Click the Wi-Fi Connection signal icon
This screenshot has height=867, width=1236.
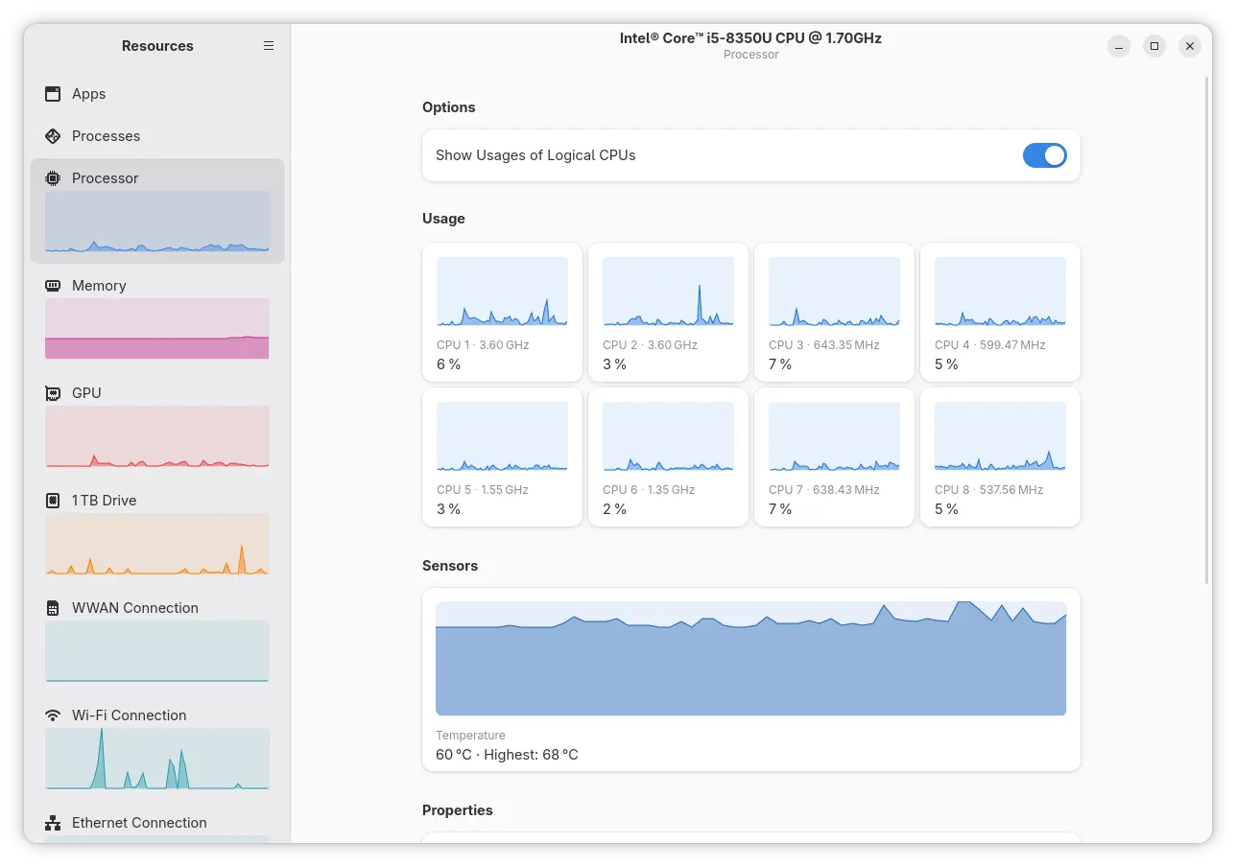tap(53, 715)
